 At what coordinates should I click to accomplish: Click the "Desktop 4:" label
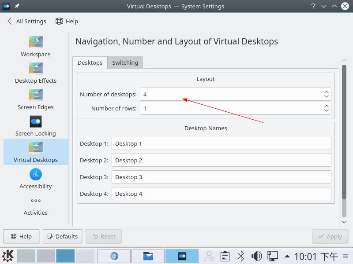pyautogui.click(x=94, y=194)
